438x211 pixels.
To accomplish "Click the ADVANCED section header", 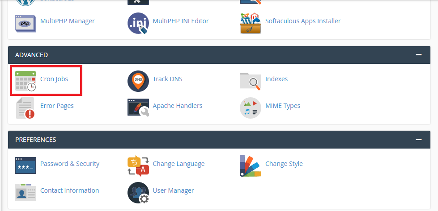I will [219, 55].
